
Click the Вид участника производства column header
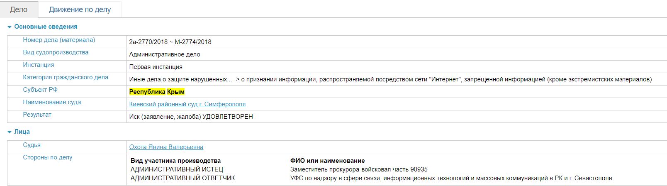[175, 161]
